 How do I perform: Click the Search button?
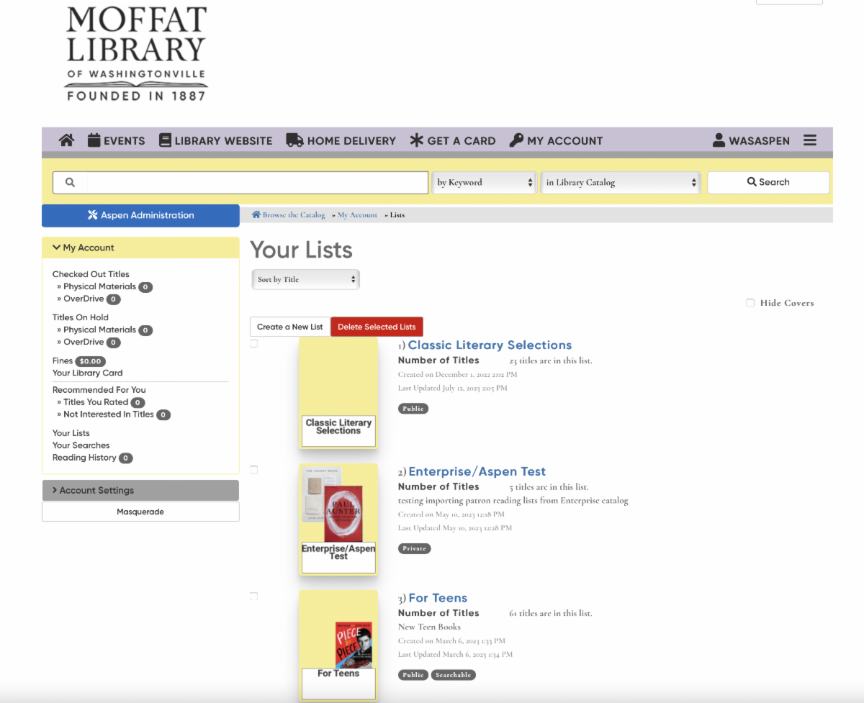pyautogui.click(x=768, y=183)
